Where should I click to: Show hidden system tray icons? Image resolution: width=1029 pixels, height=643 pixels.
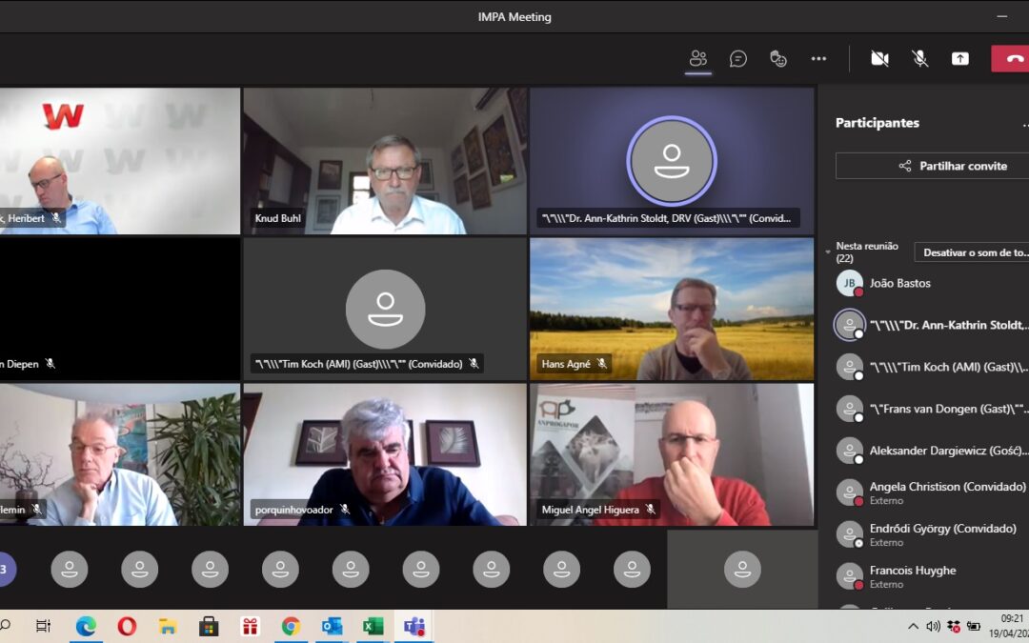point(913,626)
